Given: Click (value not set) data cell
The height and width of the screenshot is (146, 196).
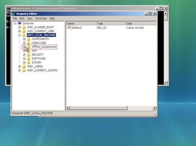Looking at the screenshot, I should tap(135, 28).
